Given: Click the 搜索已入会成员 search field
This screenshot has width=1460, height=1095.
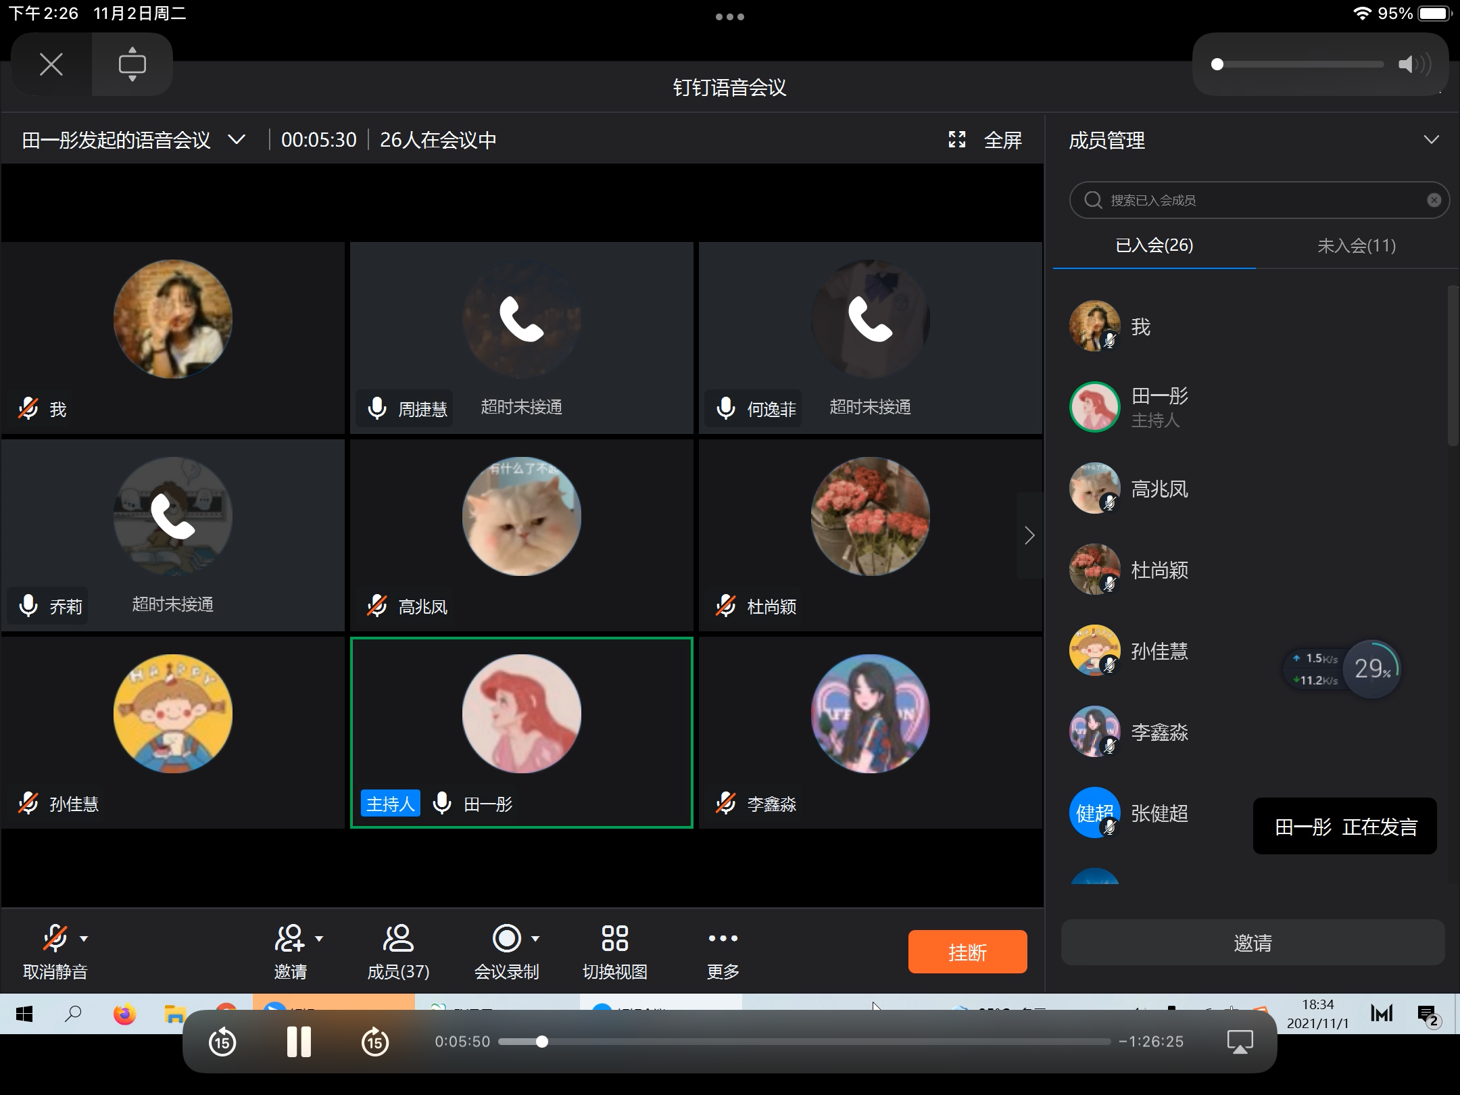Looking at the screenshot, I should 1259,200.
